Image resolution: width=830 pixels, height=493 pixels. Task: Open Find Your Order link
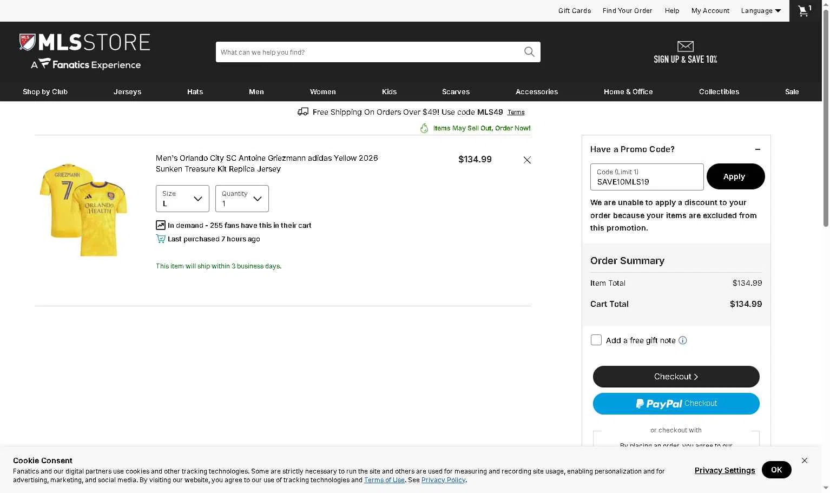pos(627,11)
